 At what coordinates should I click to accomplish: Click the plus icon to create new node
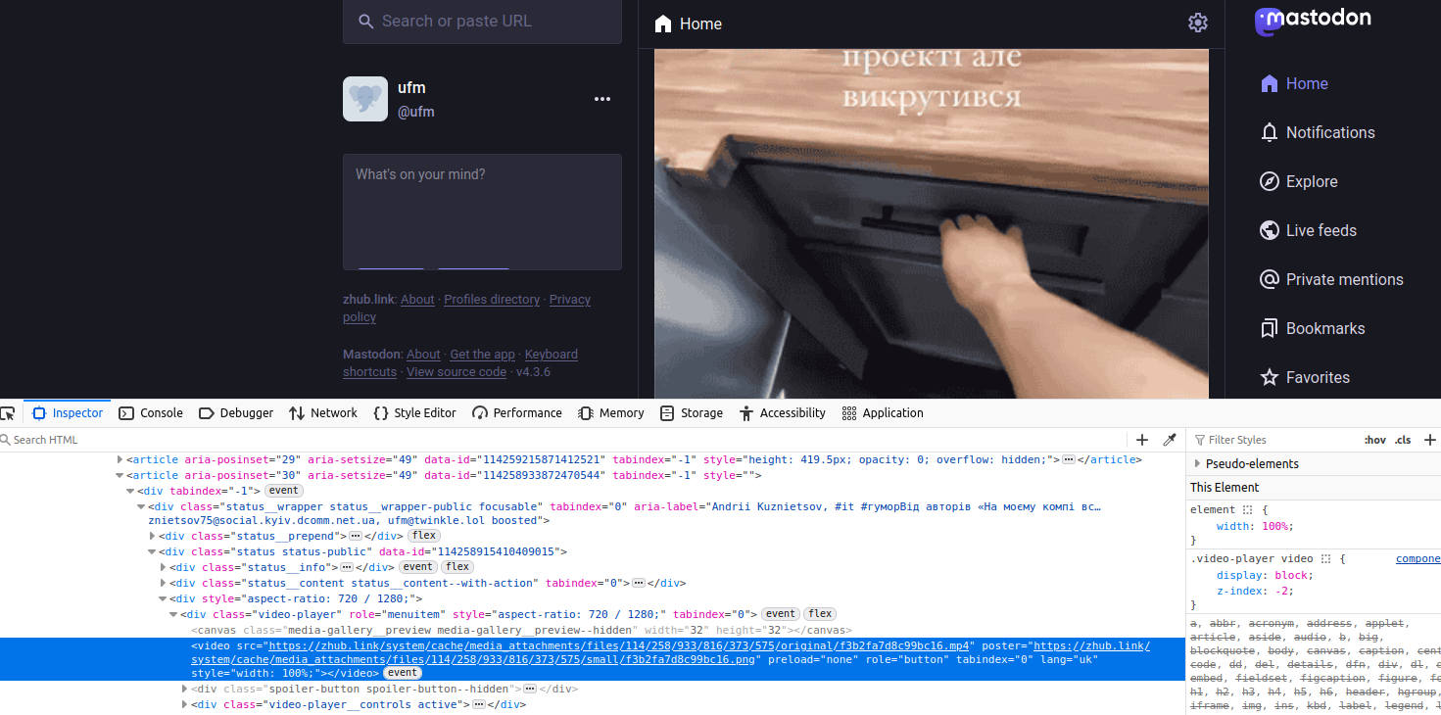[x=1142, y=440]
